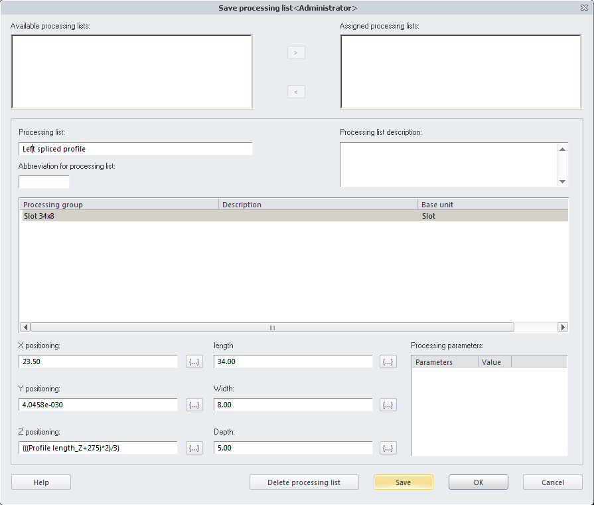Image resolution: width=594 pixels, height=505 pixels.
Task: Click Delete processing list button
Action: (x=304, y=482)
